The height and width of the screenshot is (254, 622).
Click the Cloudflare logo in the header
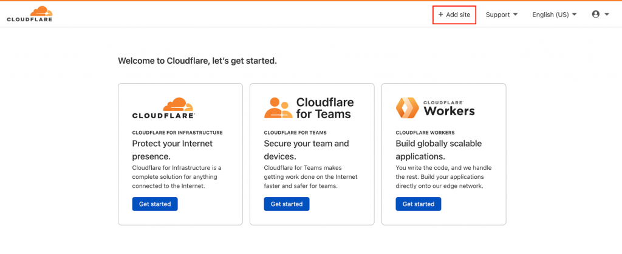29,14
